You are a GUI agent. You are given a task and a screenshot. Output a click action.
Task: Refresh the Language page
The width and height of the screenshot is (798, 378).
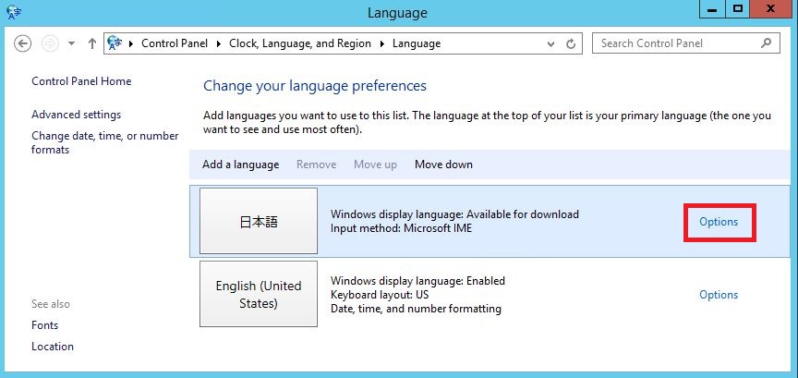click(x=571, y=43)
